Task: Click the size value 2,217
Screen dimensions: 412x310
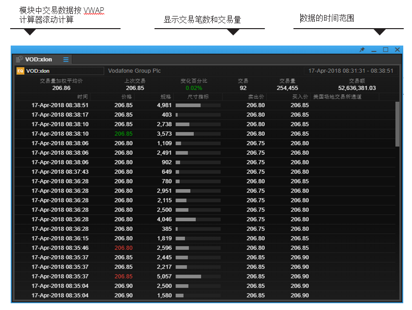Action: point(164,267)
